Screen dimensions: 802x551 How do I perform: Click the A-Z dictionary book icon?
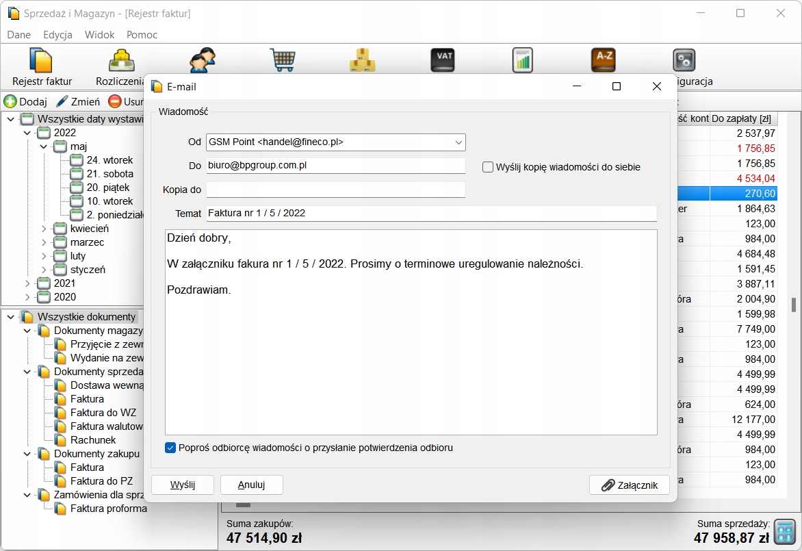click(x=603, y=60)
